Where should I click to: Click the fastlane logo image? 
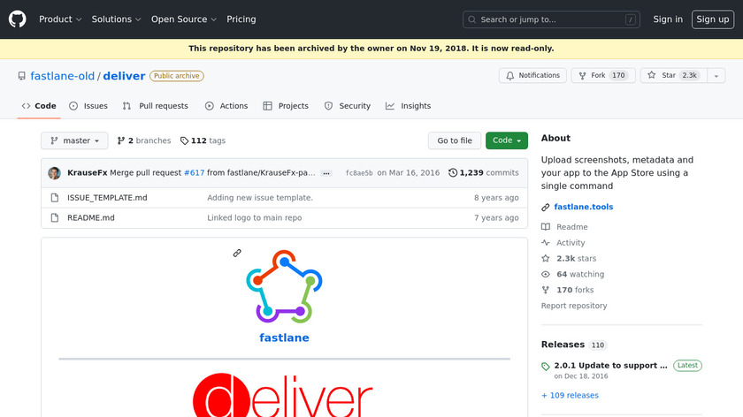tap(284, 286)
